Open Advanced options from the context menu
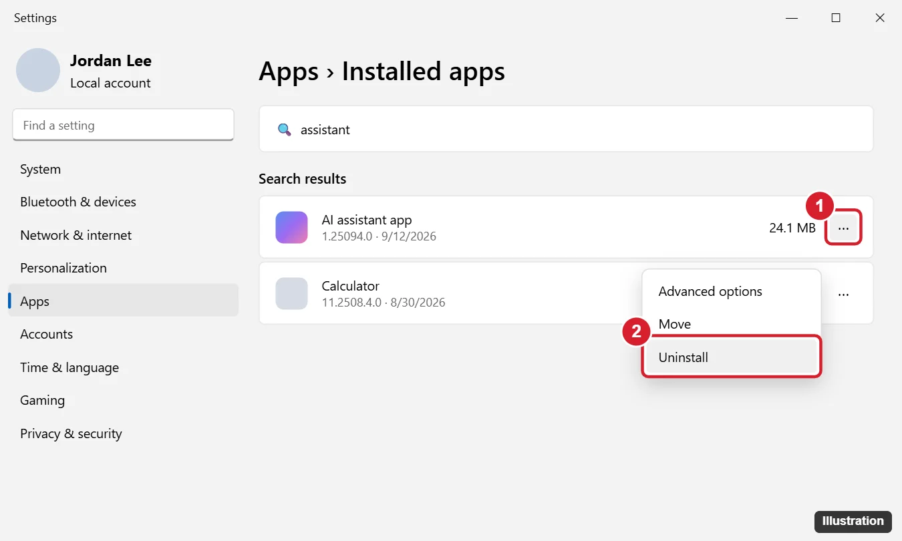Viewport: 902px width, 541px height. (732, 291)
